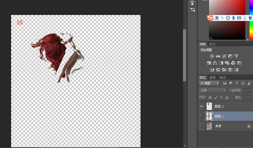Viewport: 253px width, 148px height.
Task: Add a Brightness/Contrast adjustment
Action: [x=212, y=56]
